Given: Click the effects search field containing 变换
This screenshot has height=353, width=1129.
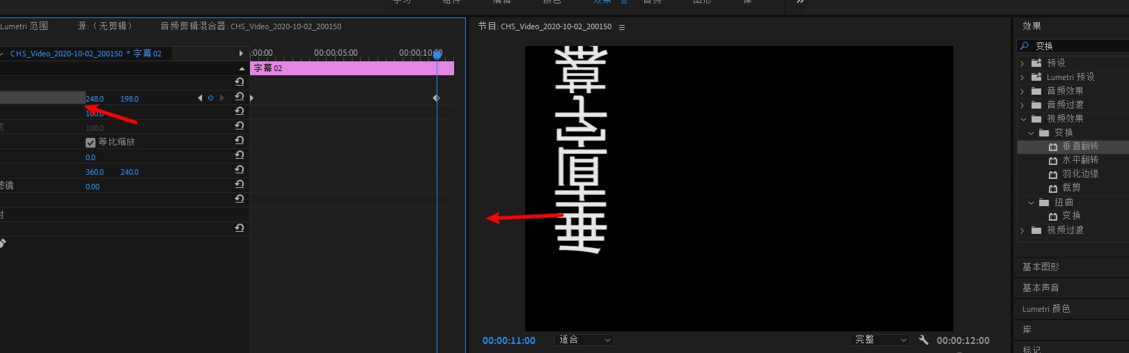Looking at the screenshot, I should tap(1076, 46).
